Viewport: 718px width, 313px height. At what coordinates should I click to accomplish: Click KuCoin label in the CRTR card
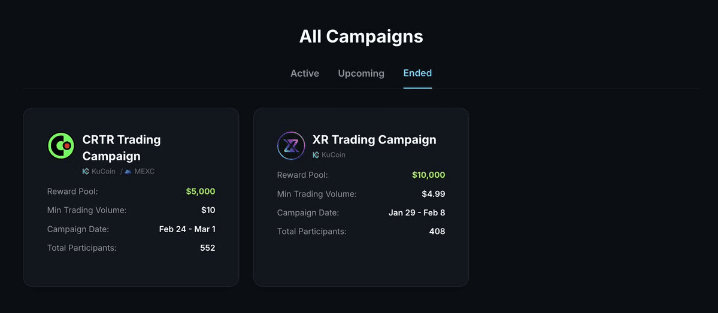[104, 171]
